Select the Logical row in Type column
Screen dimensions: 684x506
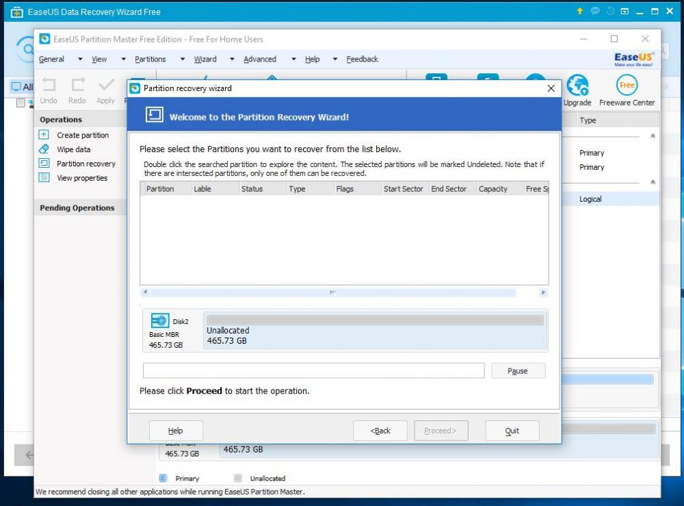pos(590,199)
